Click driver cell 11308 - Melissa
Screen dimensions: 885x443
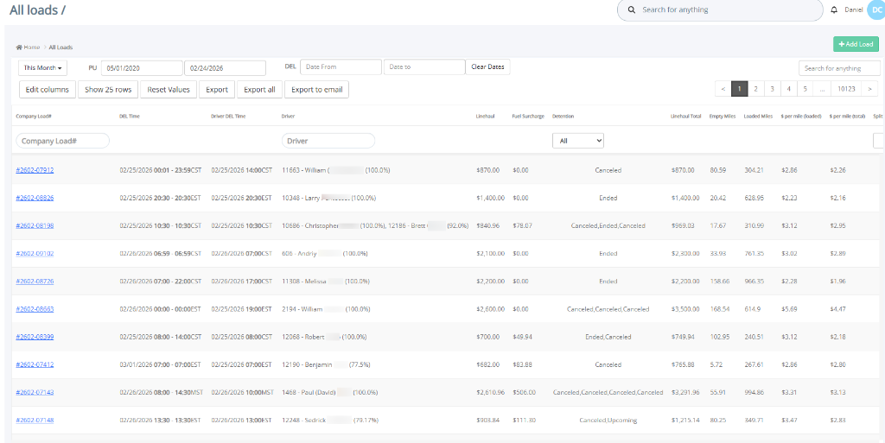point(326,282)
